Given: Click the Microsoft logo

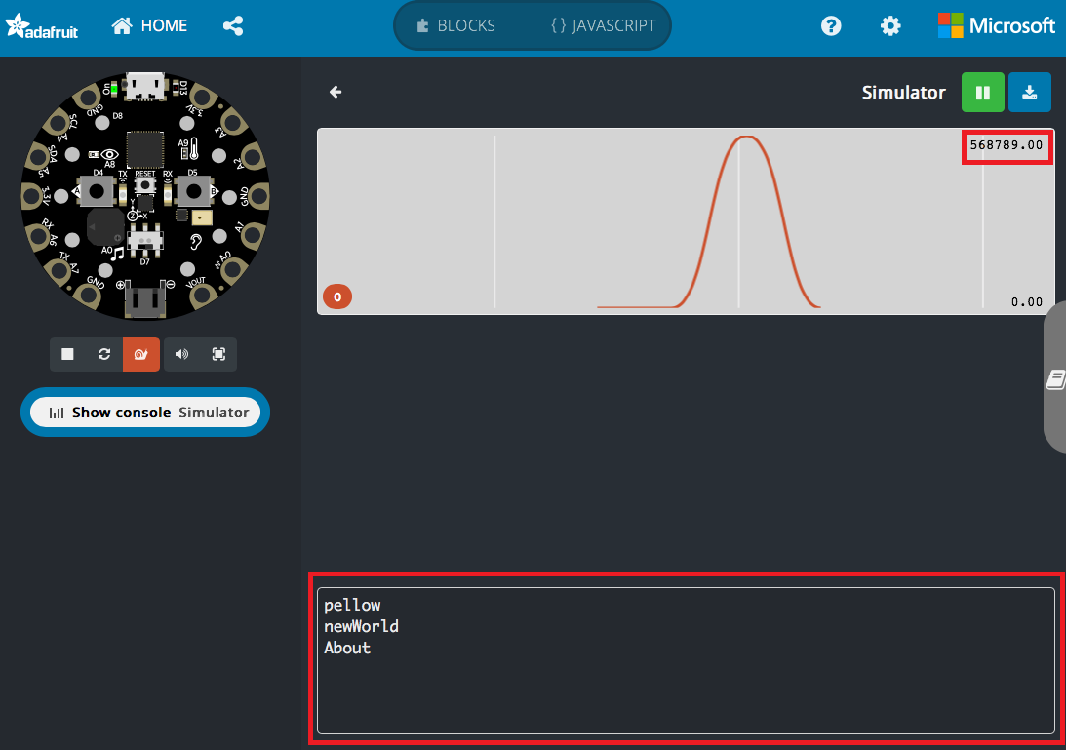Looking at the screenshot, I should point(996,25).
